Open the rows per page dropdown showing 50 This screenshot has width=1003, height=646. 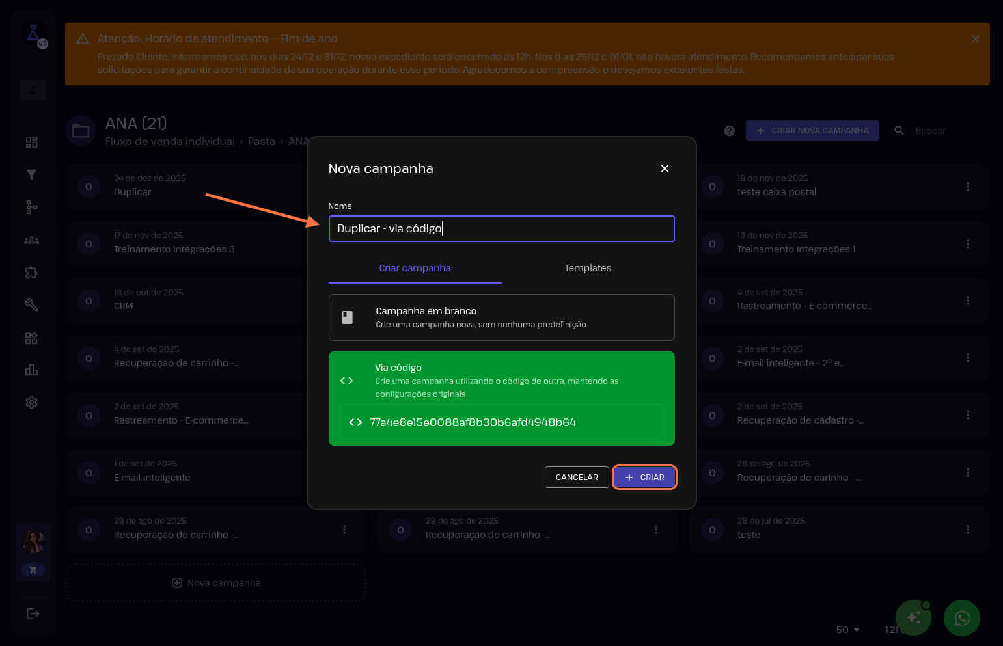tap(847, 630)
